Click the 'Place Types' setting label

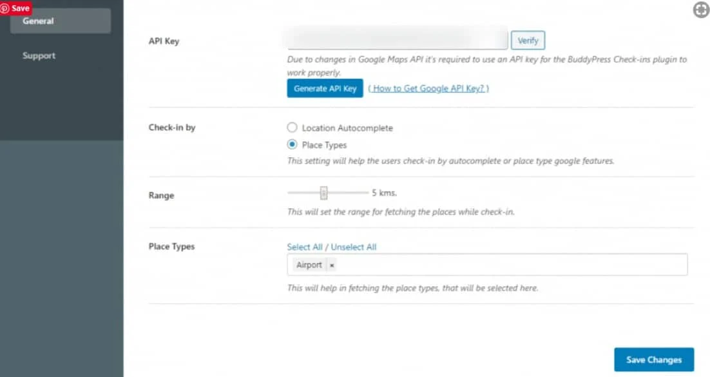click(171, 246)
